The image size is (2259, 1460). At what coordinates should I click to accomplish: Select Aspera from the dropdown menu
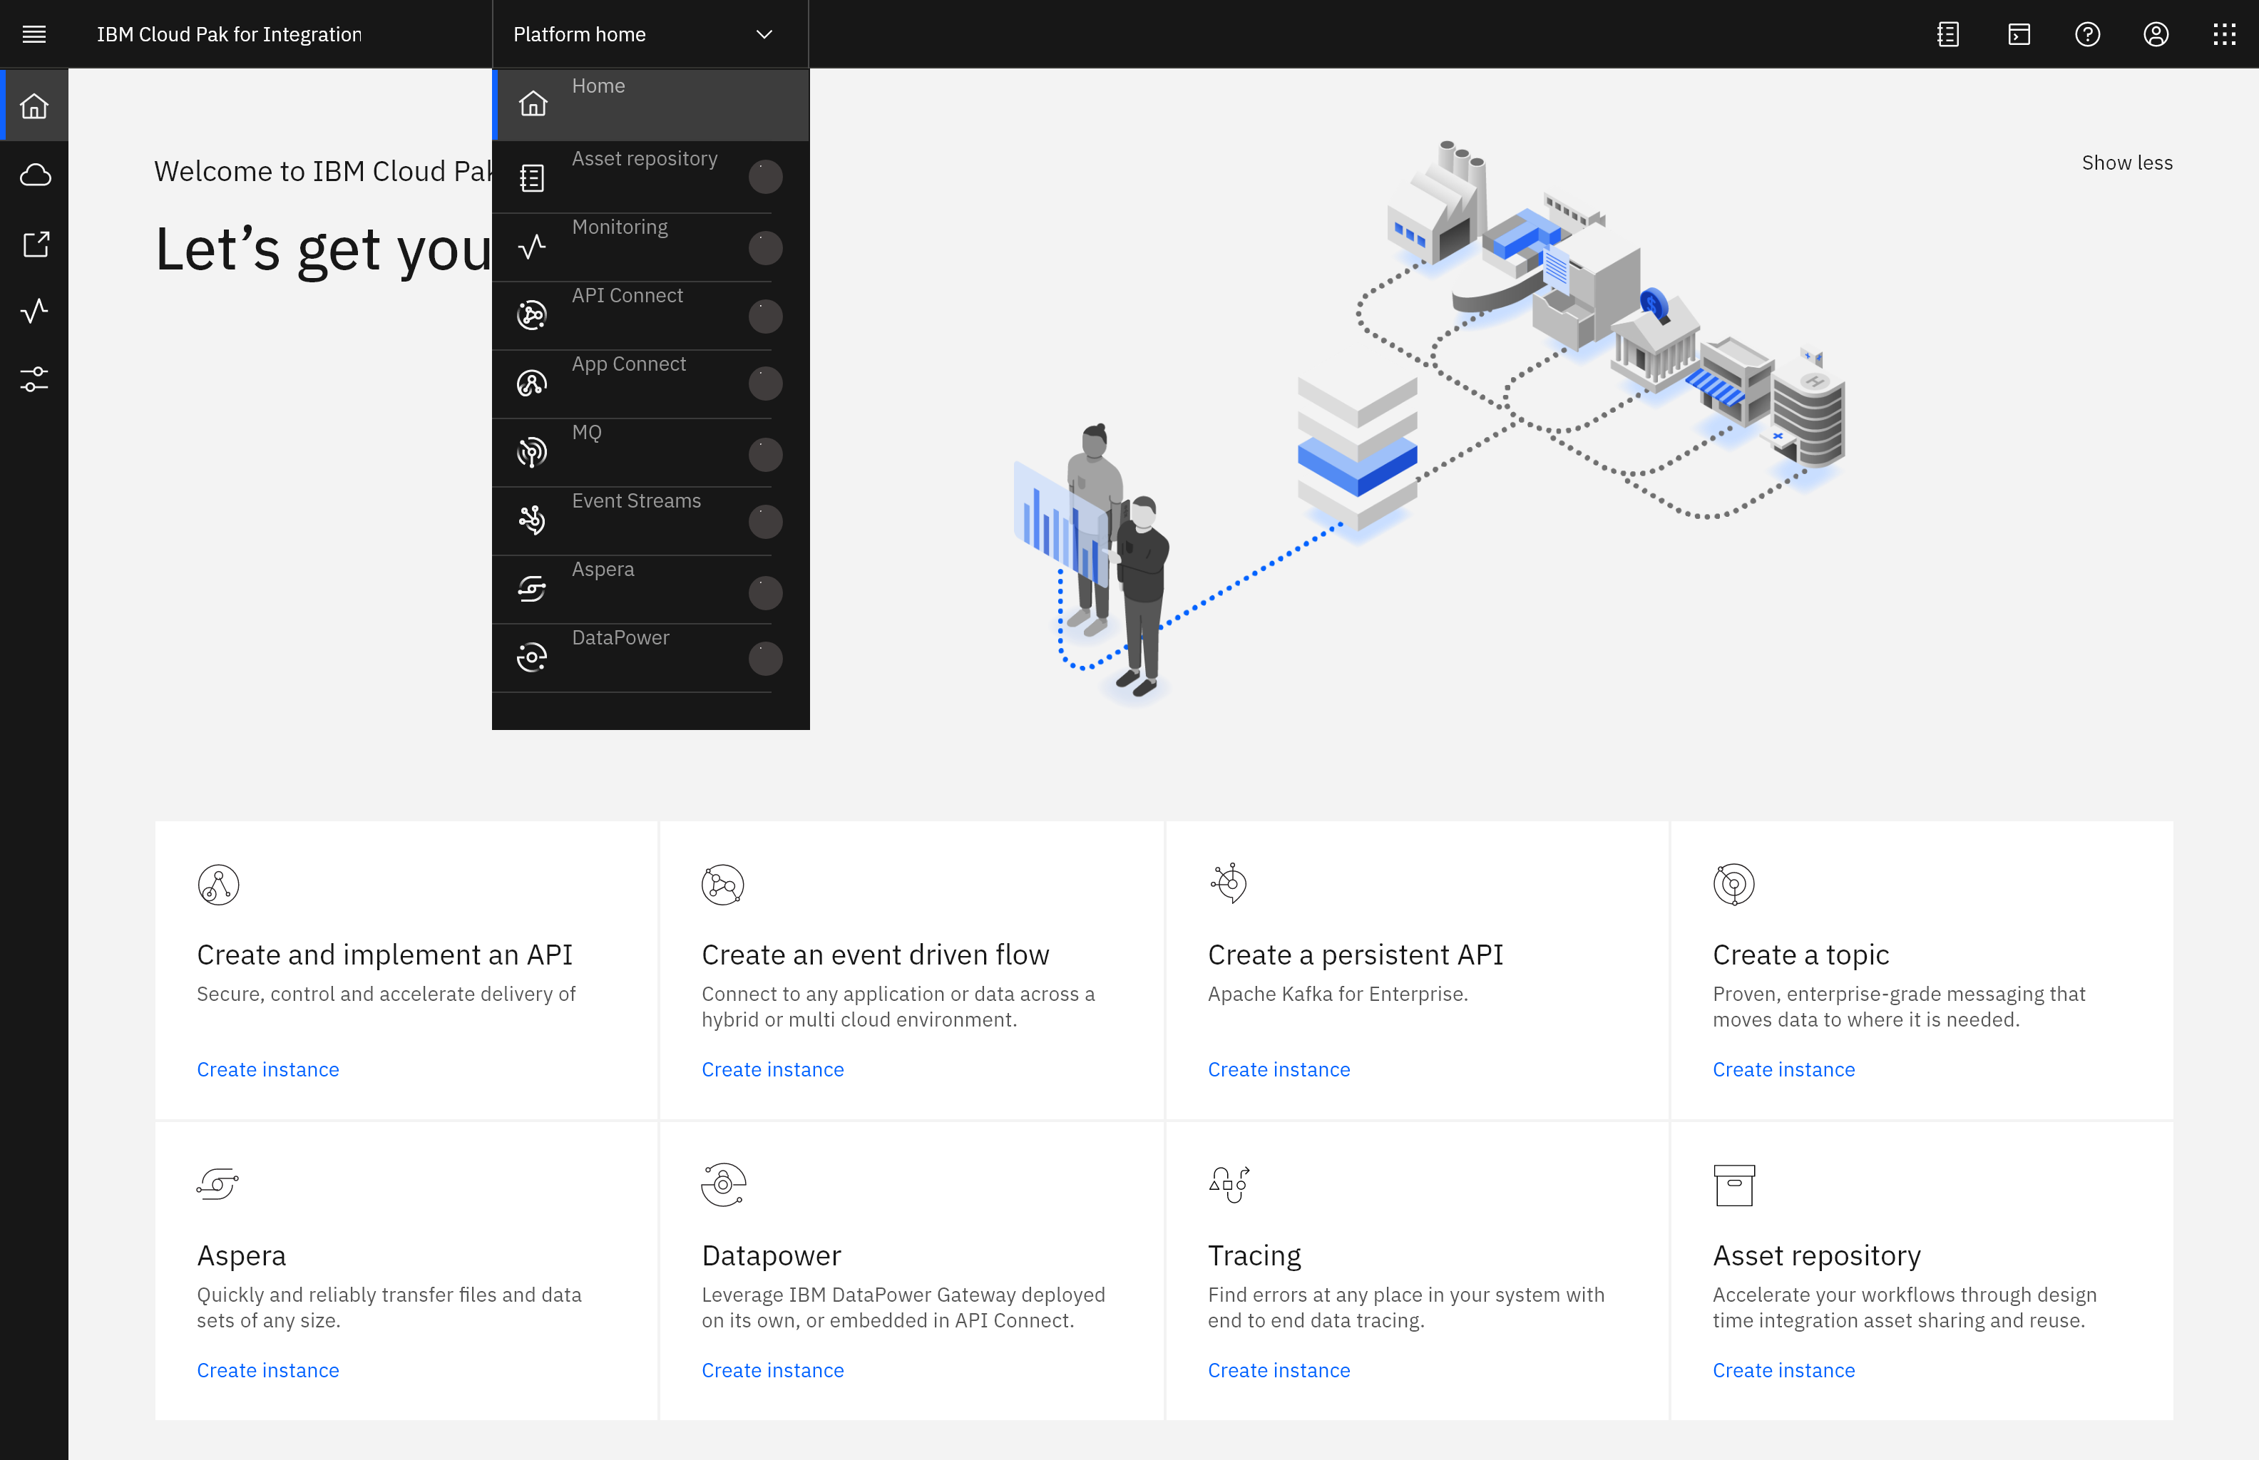click(650, 589)
